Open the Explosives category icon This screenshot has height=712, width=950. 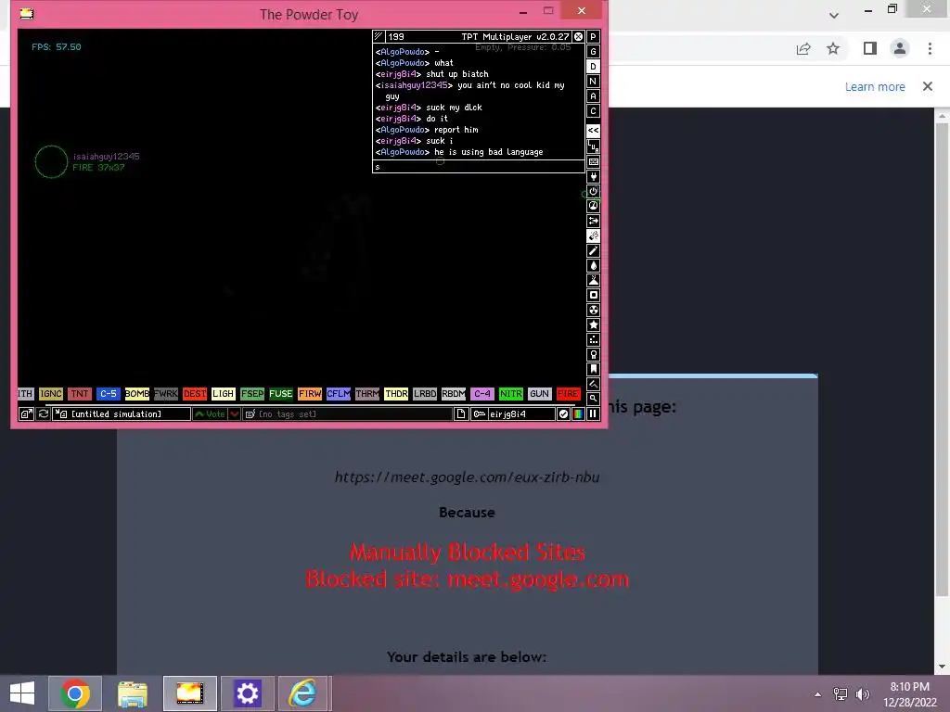593,235
